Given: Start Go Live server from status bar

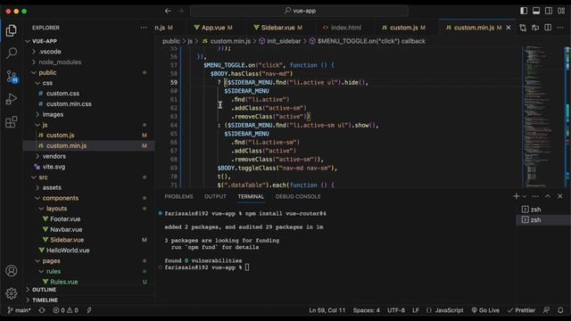Looking at the screenshot, I should click(485, 310).
